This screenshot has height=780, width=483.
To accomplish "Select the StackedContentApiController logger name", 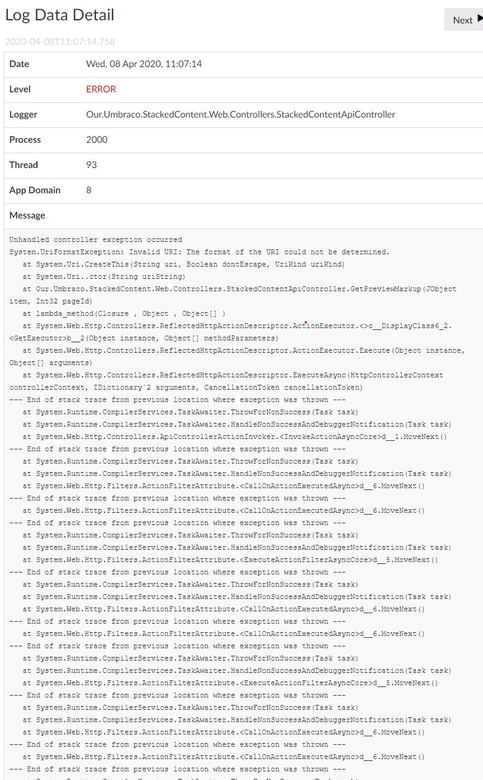I will (241, 115).
